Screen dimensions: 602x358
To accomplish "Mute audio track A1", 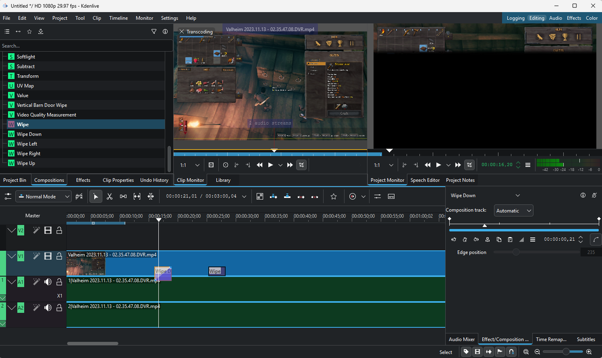I will click(48, 282).
